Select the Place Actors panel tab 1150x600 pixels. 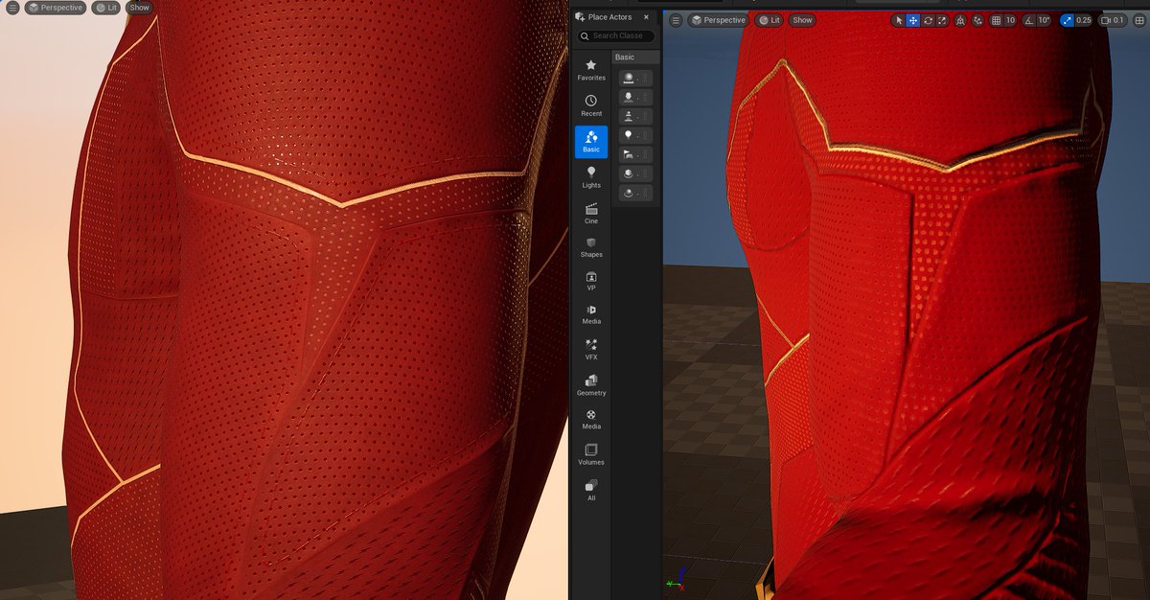609,17
